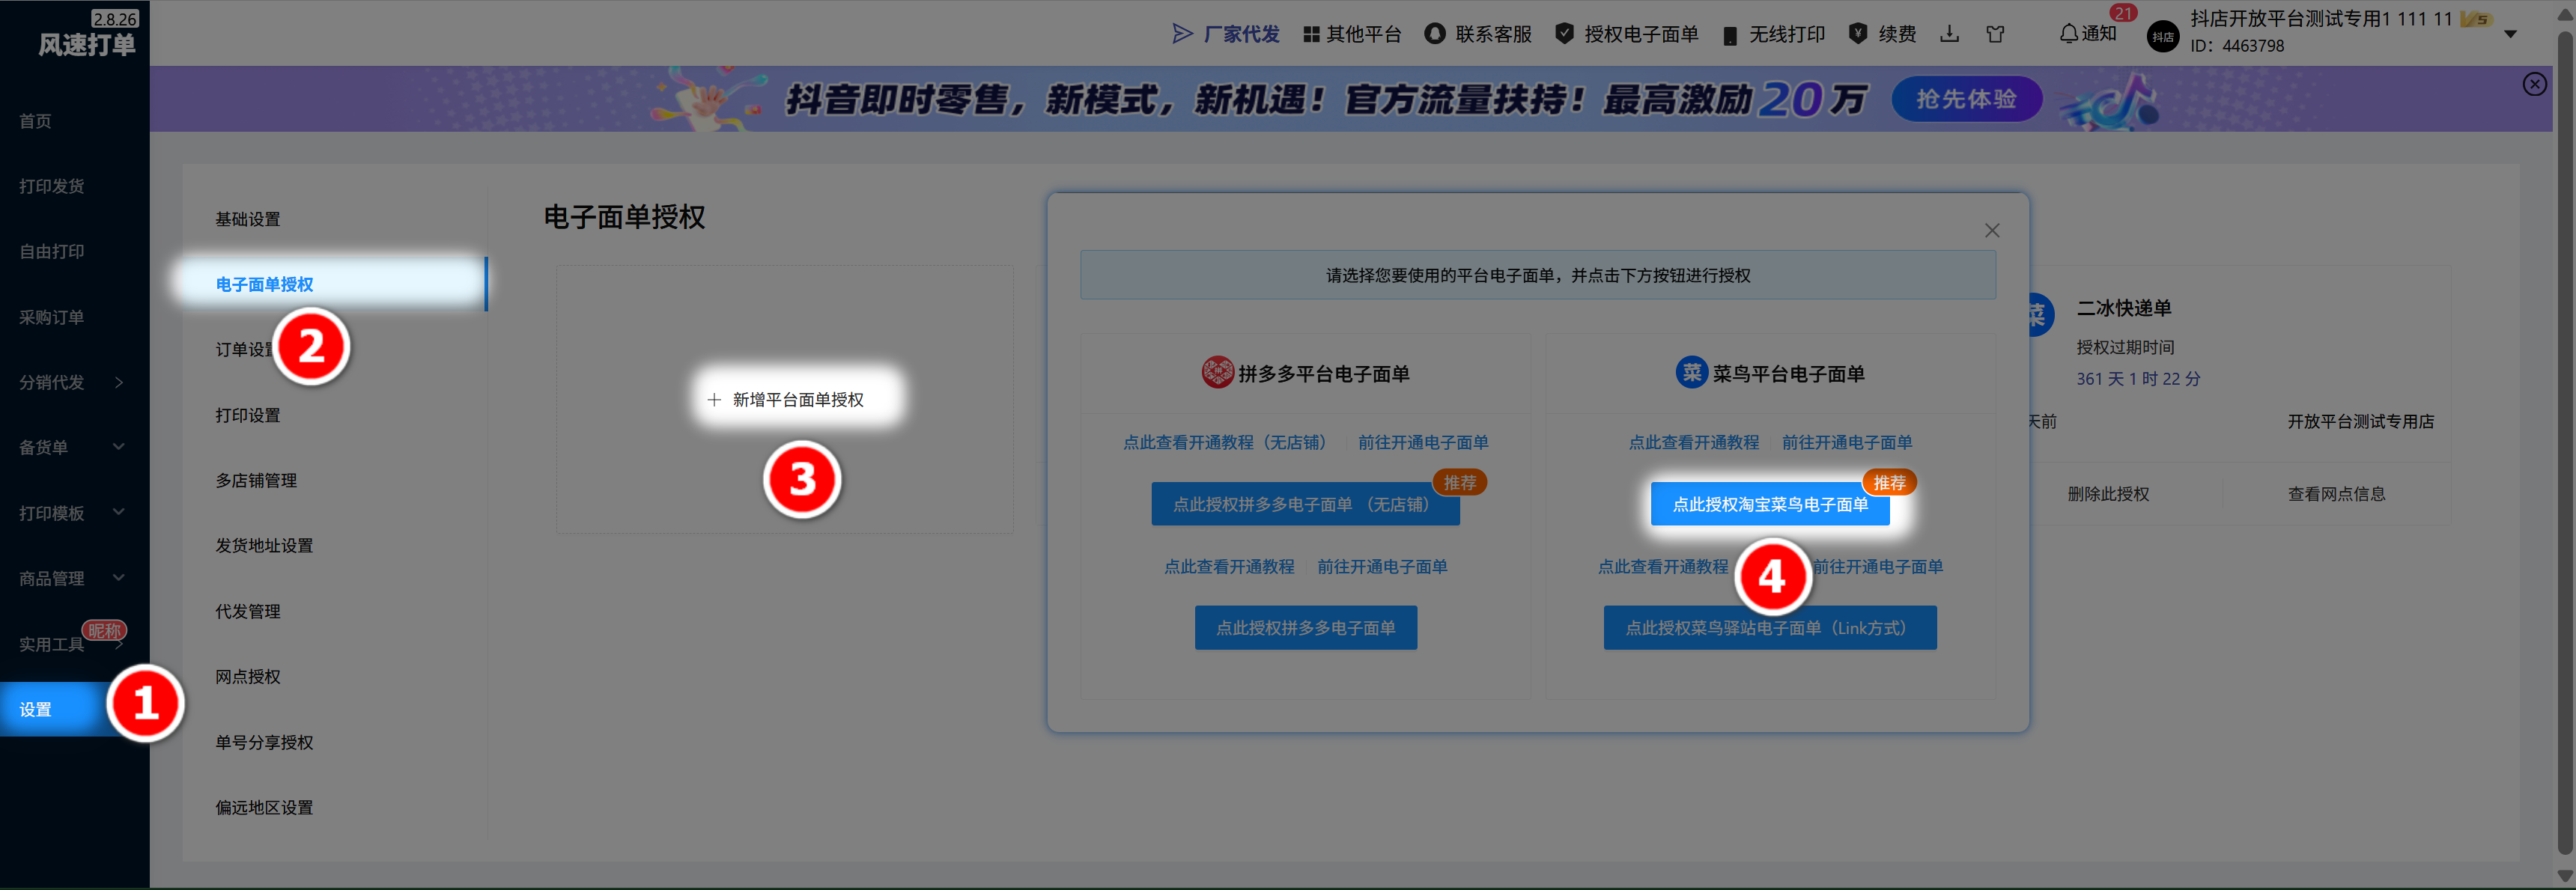The width and height of the screenshot is (2576, 890).
Task: Click 新增平台面单授权 button
Action: coord(786,399)
